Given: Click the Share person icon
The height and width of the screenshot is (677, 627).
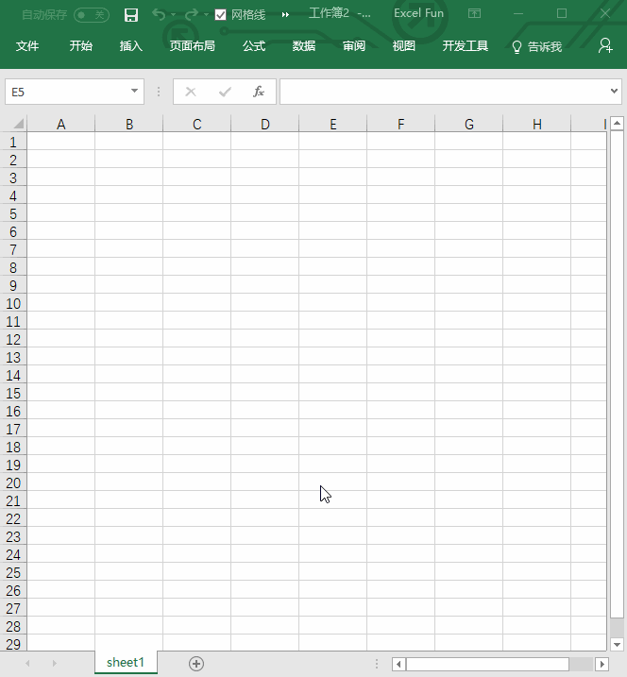Looking at the screenshot, I should (x=605, y=45).
